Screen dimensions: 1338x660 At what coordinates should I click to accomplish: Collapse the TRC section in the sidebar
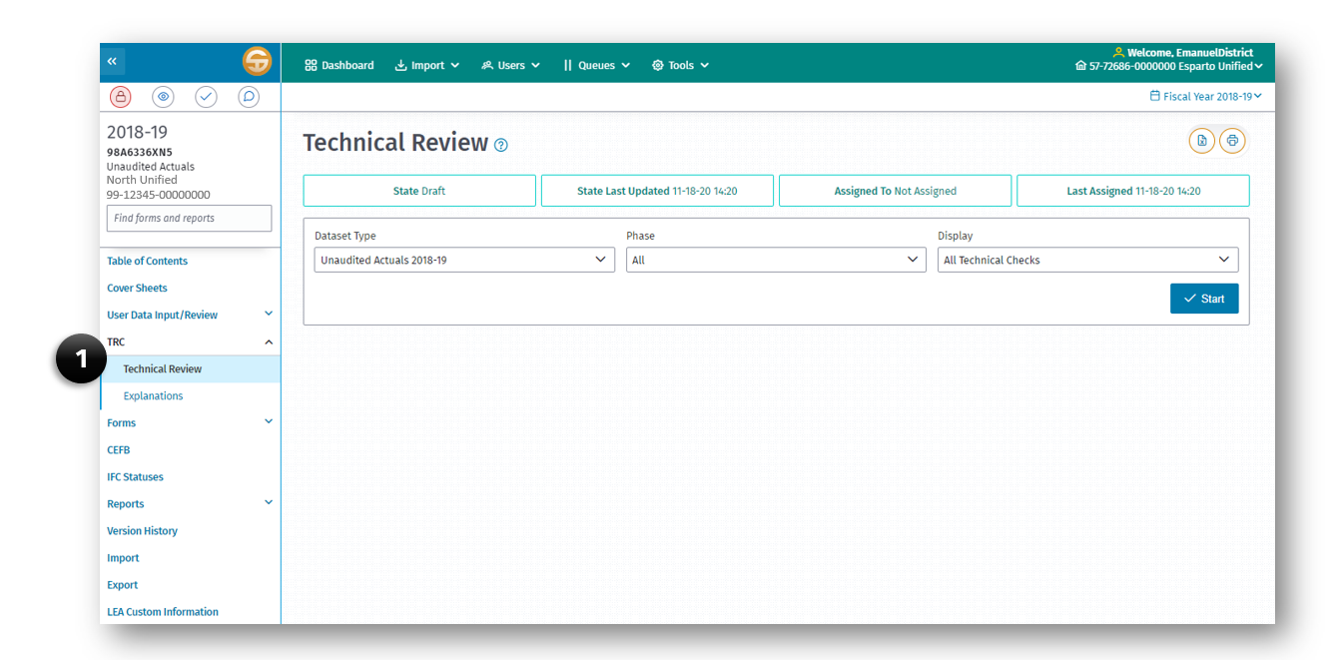[268, 341]
